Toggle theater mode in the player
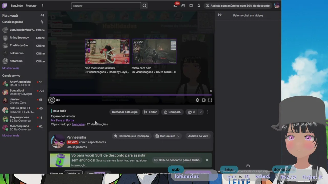The image size is (328, 184). [x=204, y=100]
